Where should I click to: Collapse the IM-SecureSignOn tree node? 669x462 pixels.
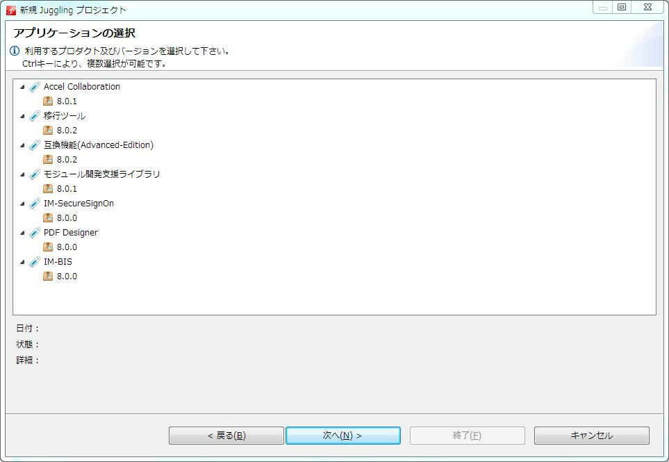pyautogui.click(x=23, y=204)
